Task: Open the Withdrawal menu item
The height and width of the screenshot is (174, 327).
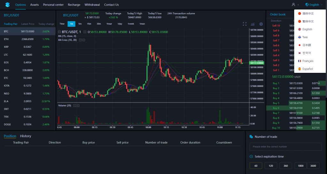Action: (x=92, y=4)
